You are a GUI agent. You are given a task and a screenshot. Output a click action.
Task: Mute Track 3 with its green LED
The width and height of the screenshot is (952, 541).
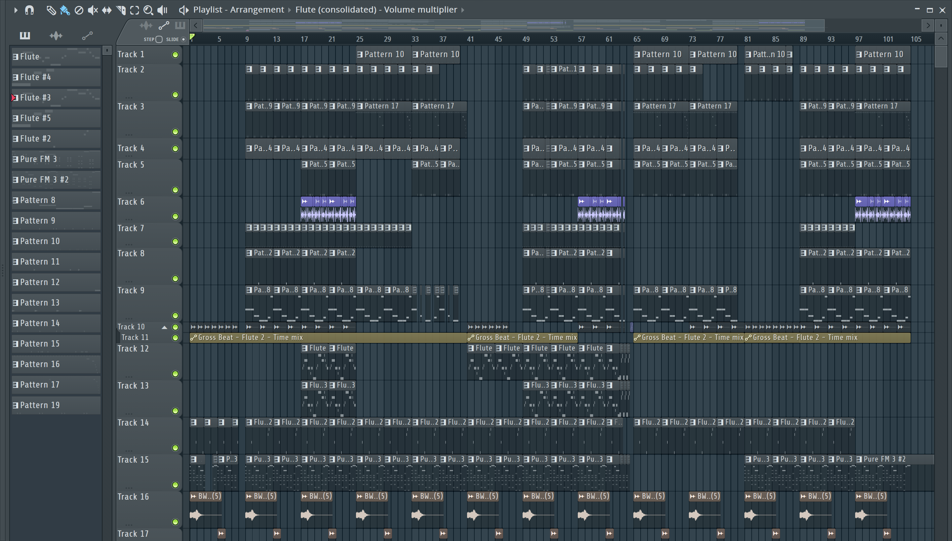(175, 132)
